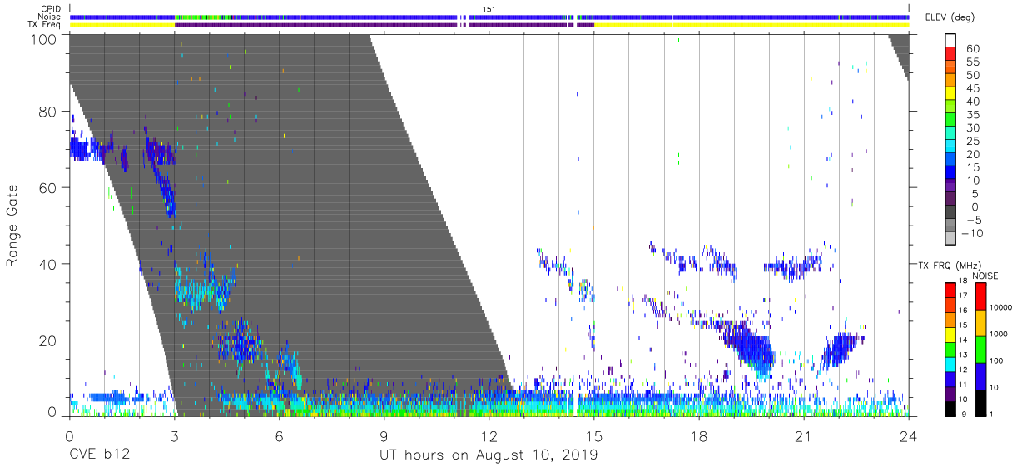Click the ELEV bar label '30'
Viewport: 1022px width, 472px height.
click(x=973, y=128)
